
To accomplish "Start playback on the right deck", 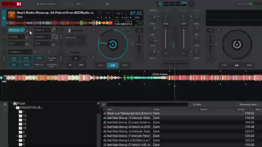I will [237, 65].
